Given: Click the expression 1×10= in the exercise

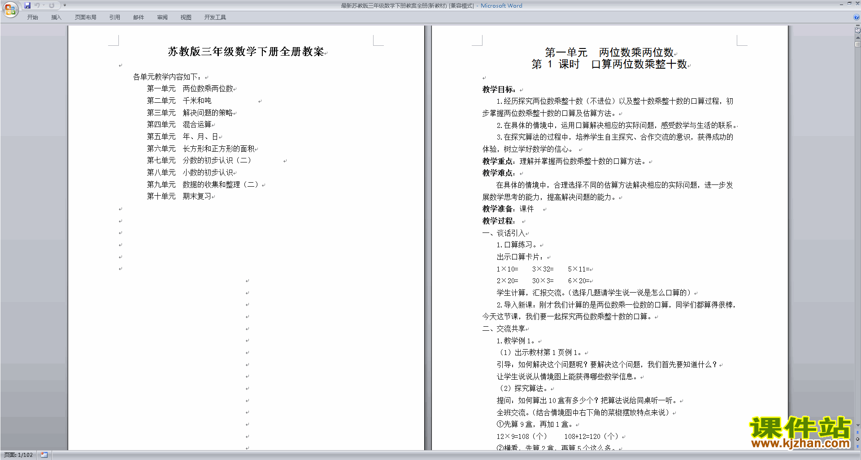Looking at the screenshot, I should click(x=507, y=269).
